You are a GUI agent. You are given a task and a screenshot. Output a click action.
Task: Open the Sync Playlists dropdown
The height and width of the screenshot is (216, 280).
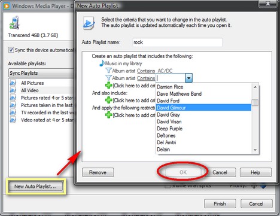(x=41, y=73)
